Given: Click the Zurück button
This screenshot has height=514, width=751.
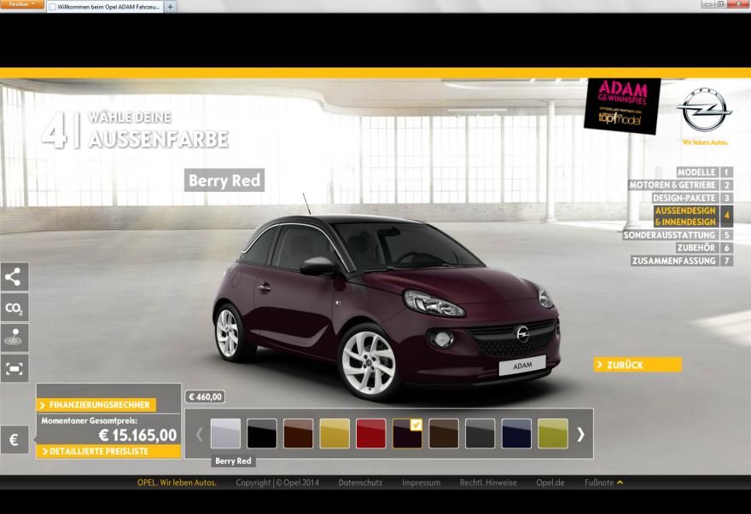Looking at the screenshot, I should (x=637, y=365).
